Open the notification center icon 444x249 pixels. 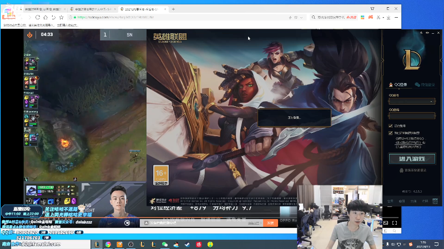436,244
